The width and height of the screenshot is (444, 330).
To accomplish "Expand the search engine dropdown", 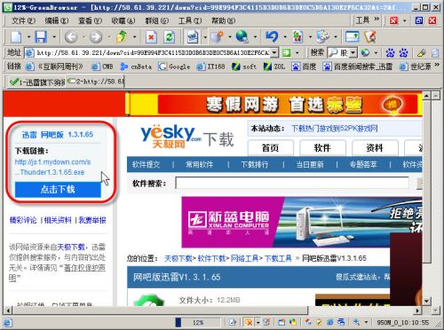I will point(353,53).
